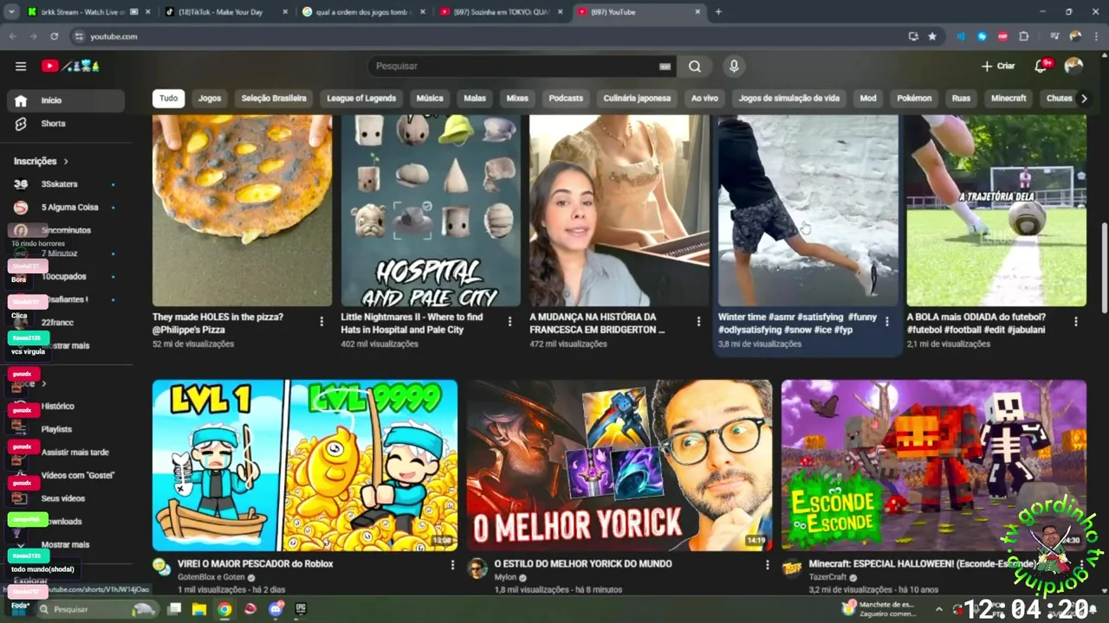1109x623 pixels.
Task: Select the Ao vivo chip
Action: point(704,98)
